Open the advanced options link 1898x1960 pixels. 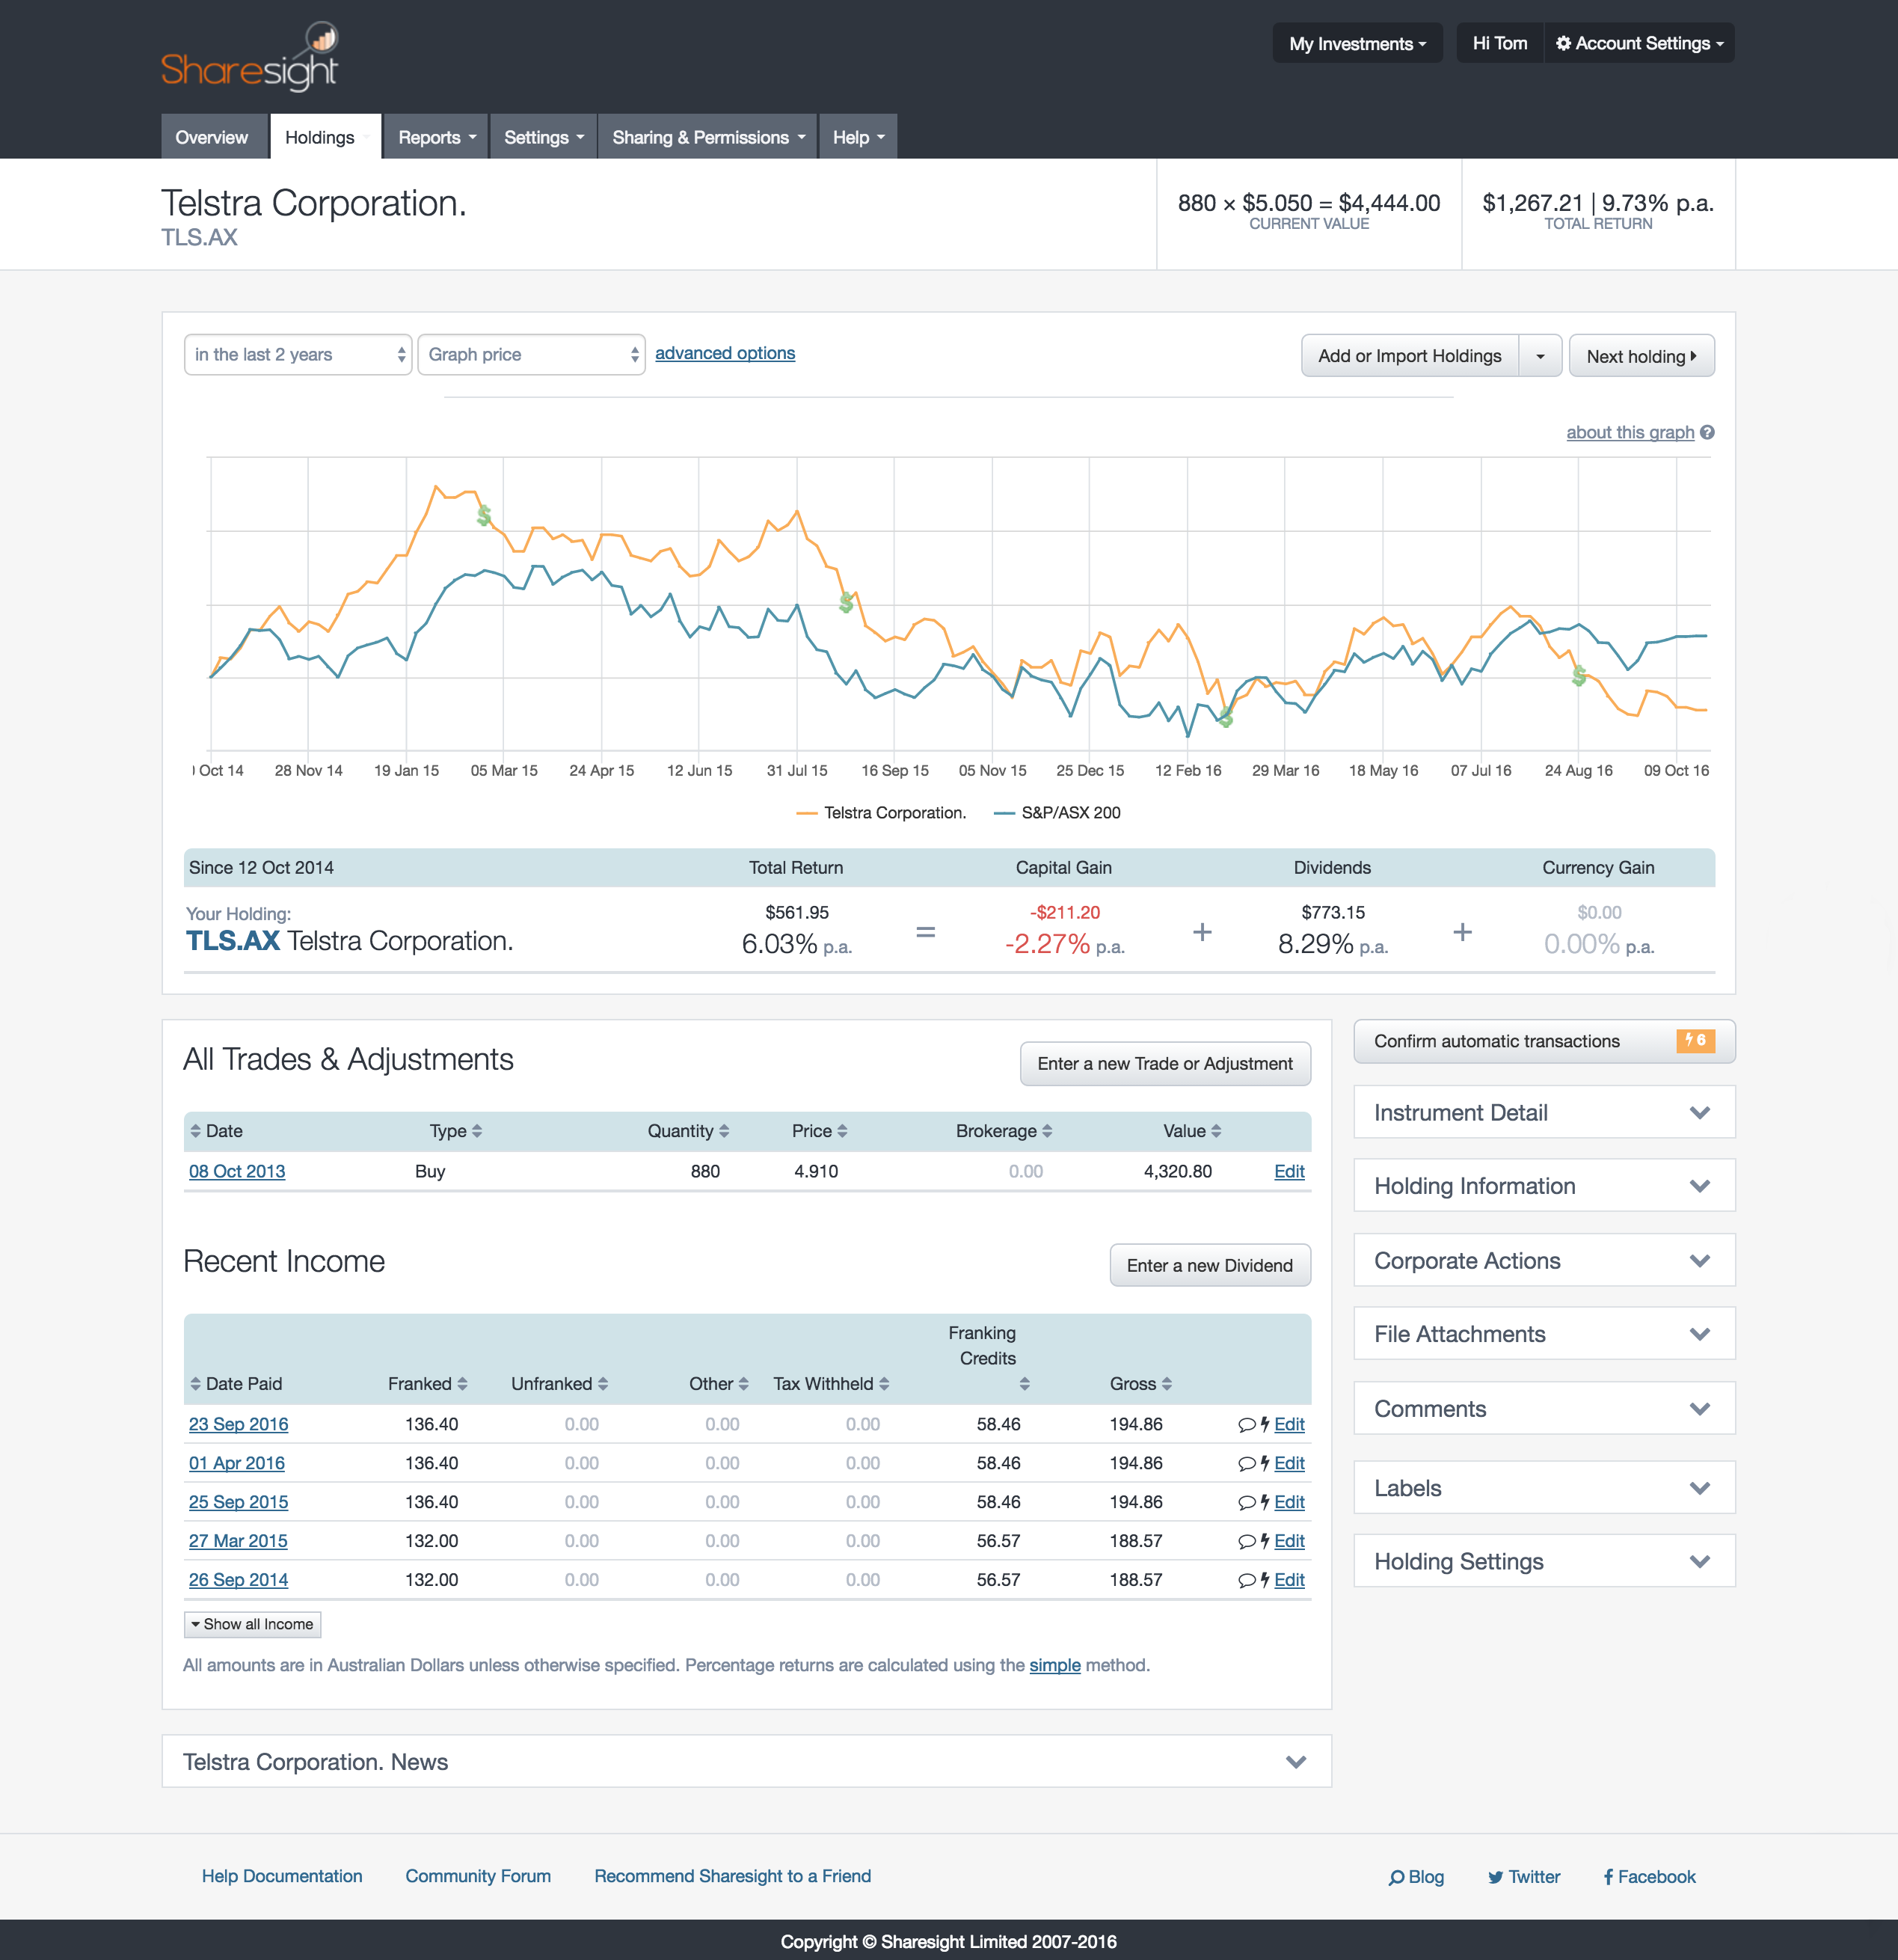coord(725,353)
